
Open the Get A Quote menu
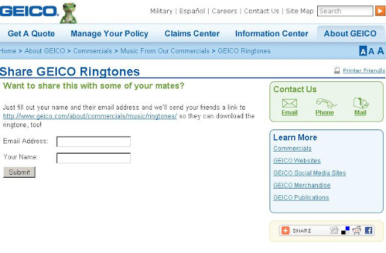click(x=31, y=34)
